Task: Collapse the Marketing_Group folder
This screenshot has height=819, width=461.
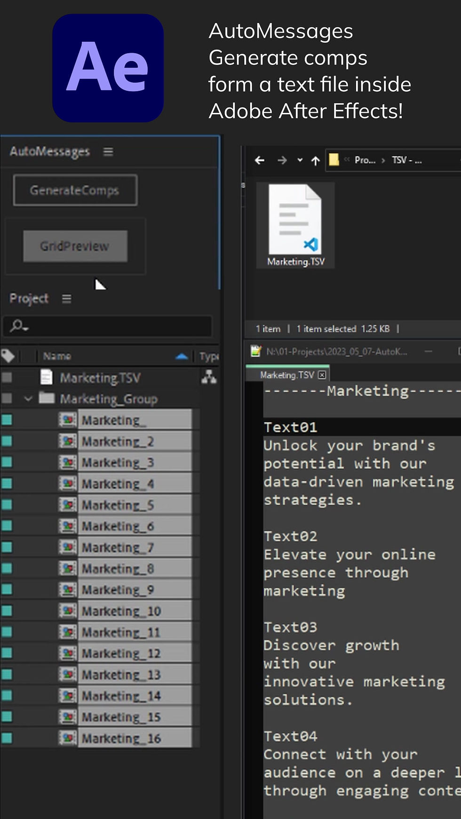Action: click(x=28, y=399)
